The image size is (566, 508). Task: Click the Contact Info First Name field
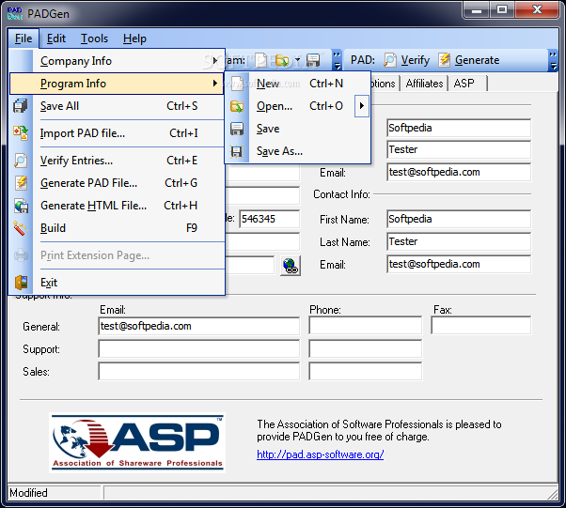[x=459, y=219]
